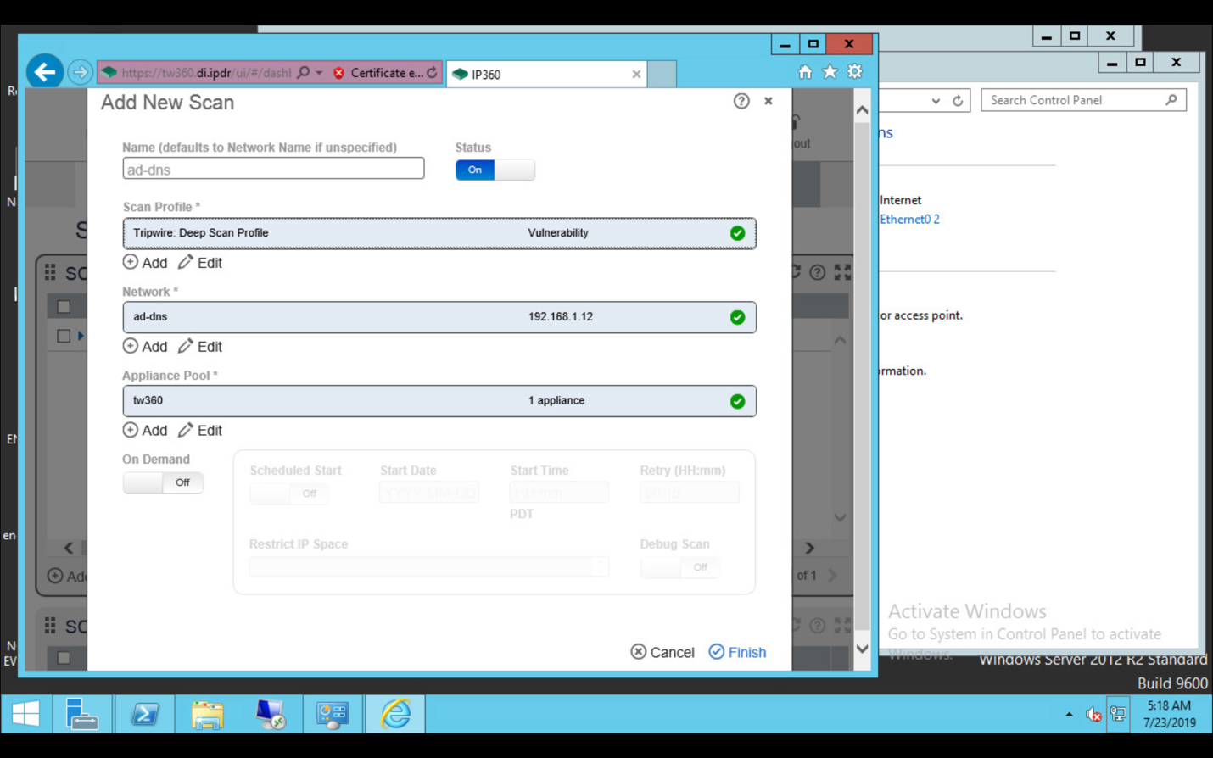Open the favorites star icon
The height and width of the screenshot is (758, 1213).
coord(830,72)
